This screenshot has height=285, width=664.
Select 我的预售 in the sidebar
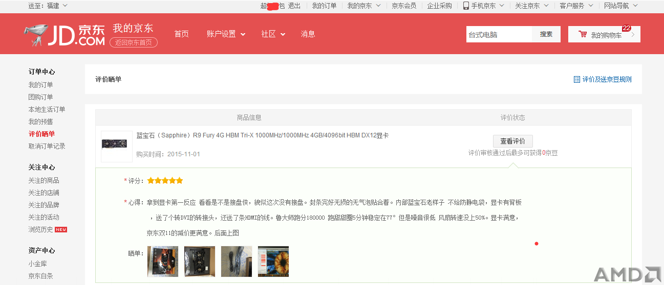pos(40,122)
